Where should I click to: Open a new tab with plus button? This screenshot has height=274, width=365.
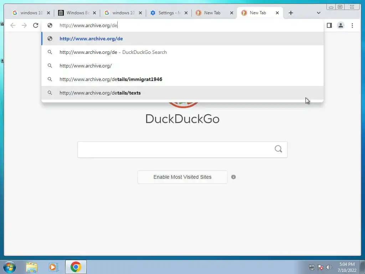[291, 13]
